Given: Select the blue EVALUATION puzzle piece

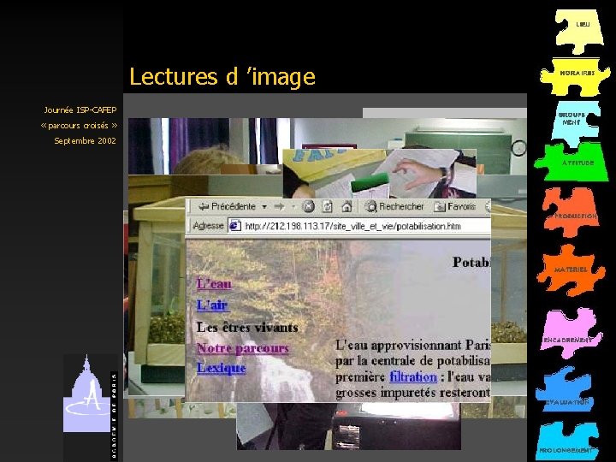Looking at the screenshot, I should (565, 390).
